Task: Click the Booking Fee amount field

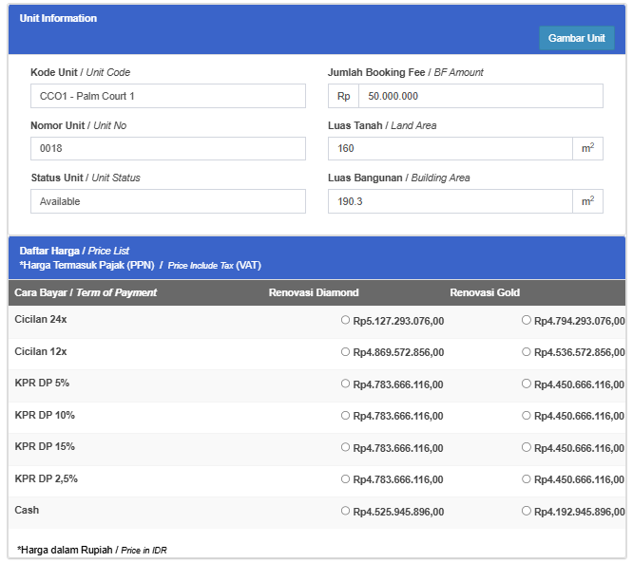Action: (481, 96)
